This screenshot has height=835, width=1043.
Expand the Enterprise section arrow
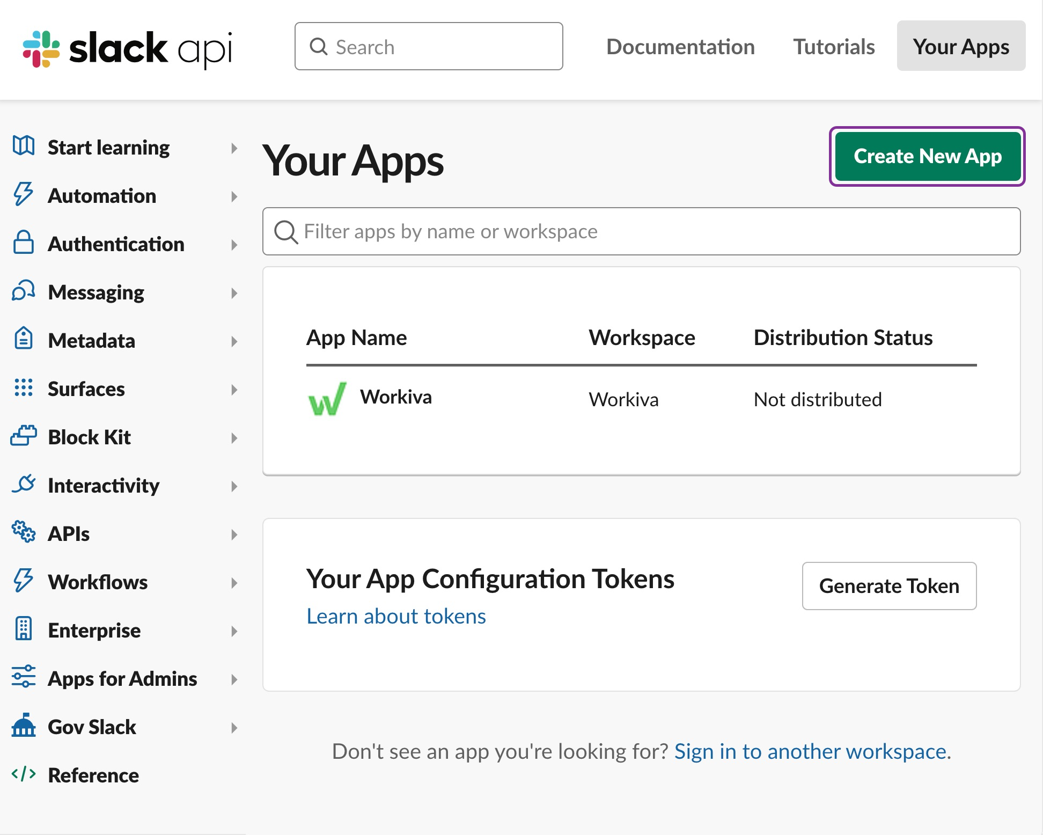(x=234, y=631)
